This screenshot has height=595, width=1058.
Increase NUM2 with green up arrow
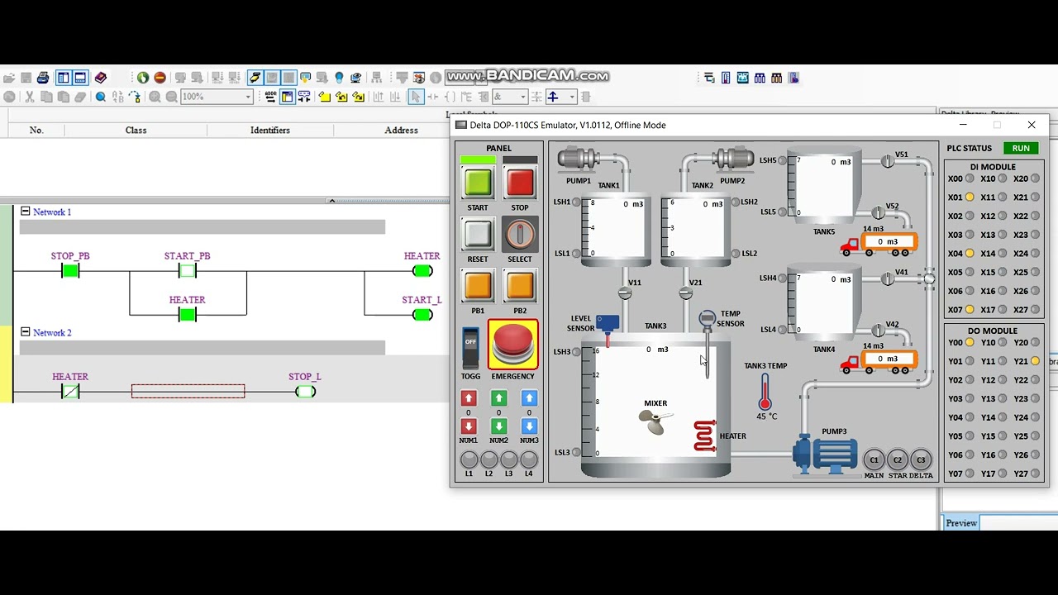[x=498, y=398]
